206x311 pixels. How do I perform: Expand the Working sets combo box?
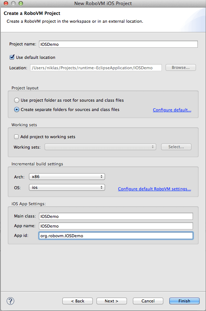tap(100, 147)
